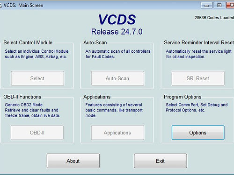The width and height of the screenshot is (234, 175).
Task: Click the '28636 Codes Loaded' status text
Action: coord(214,18)
